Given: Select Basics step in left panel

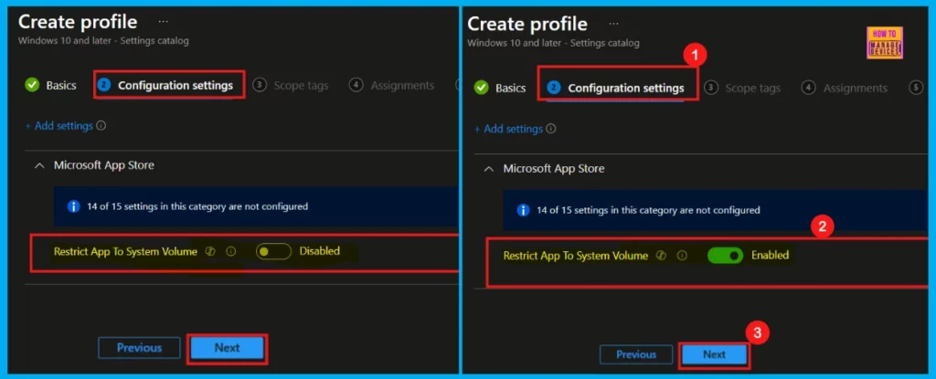Looking at the screenshot, I should 51,85.
